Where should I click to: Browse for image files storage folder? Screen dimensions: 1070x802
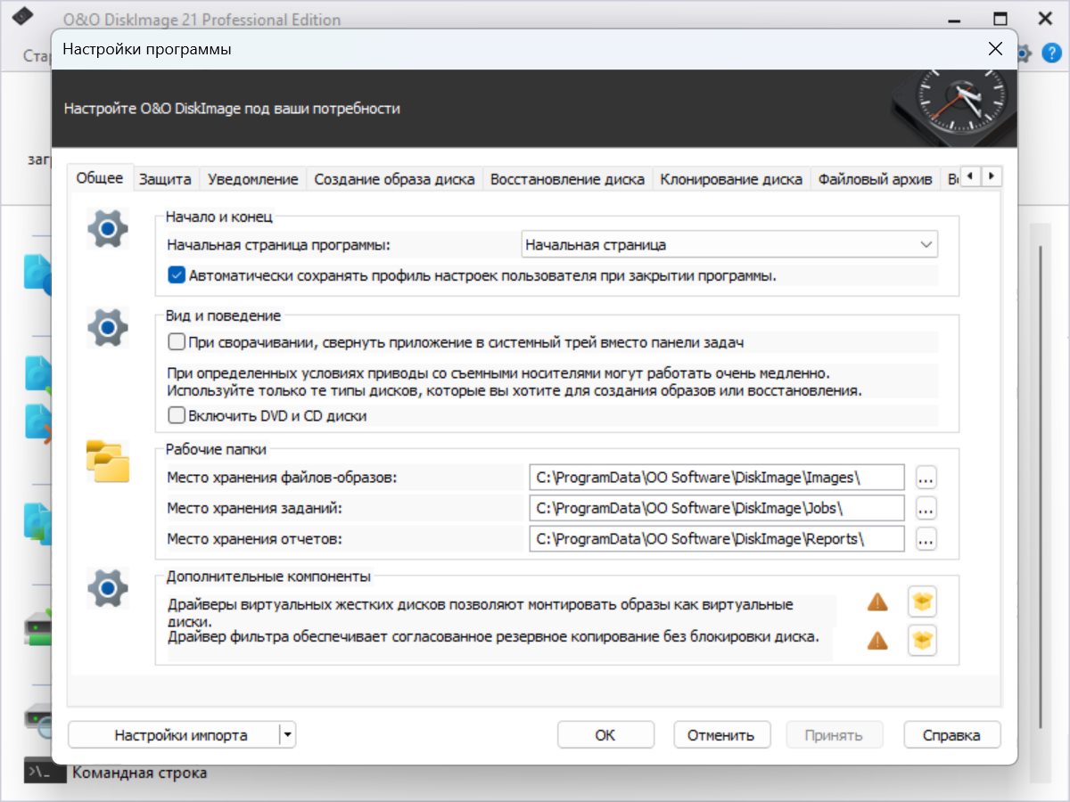926,478
